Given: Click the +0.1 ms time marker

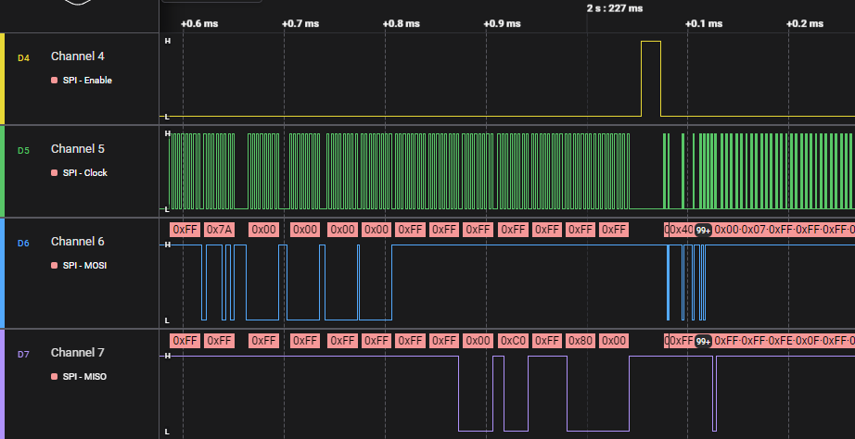Looking at the screenshot, I should [x=704, y=24].
